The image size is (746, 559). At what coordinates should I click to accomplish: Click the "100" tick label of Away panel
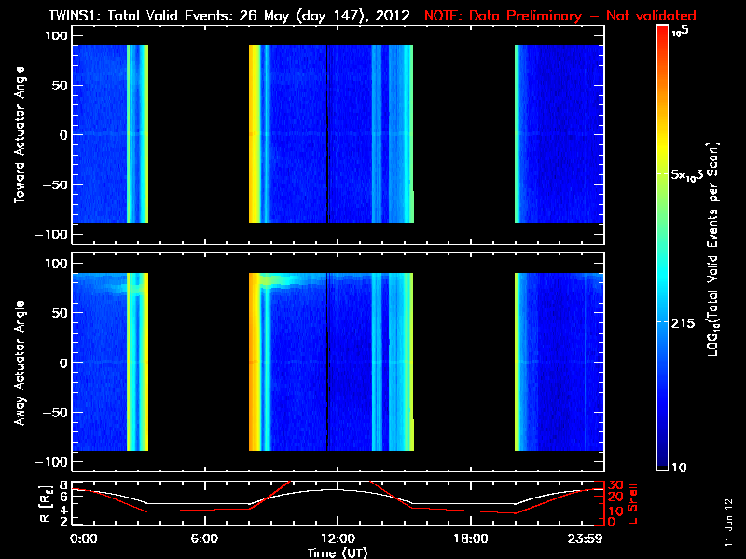57,264
